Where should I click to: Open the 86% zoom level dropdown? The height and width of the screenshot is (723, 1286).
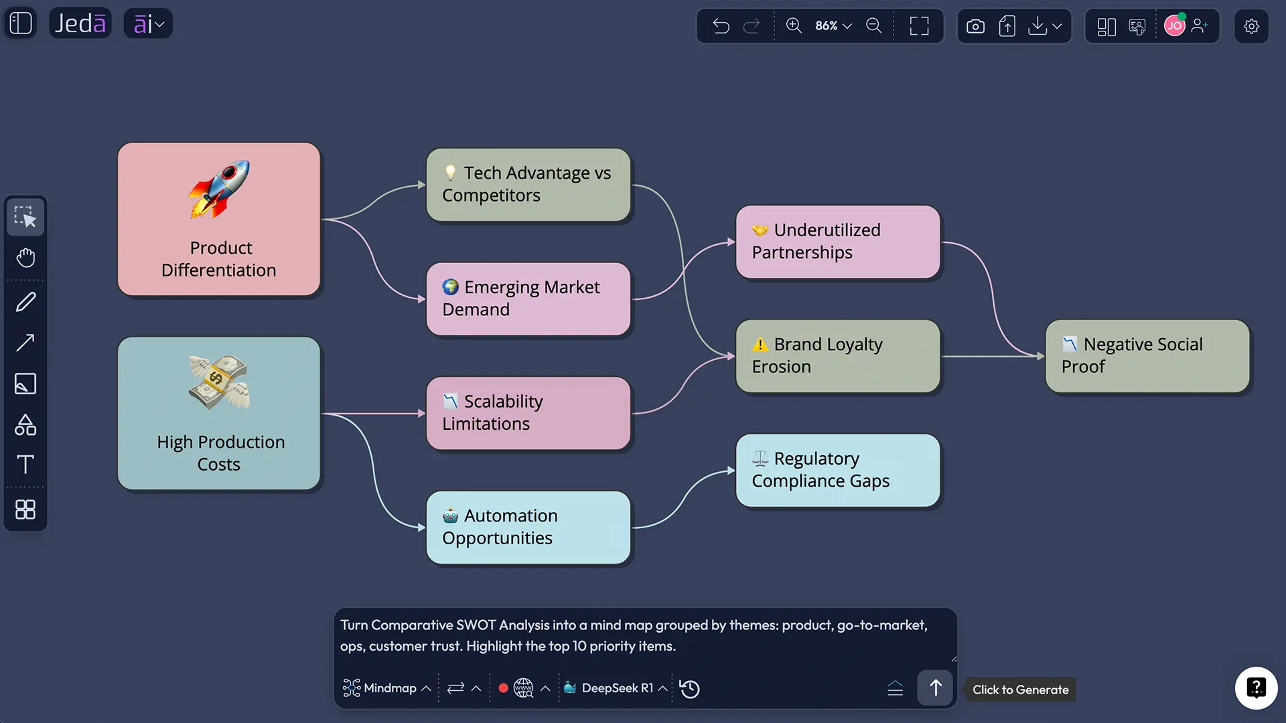(x=833, y=26)
